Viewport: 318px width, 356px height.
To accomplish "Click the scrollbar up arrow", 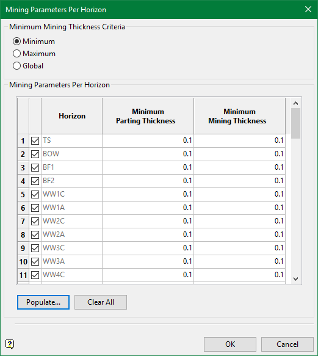I will pyautogui.click(x=295, y=103).
